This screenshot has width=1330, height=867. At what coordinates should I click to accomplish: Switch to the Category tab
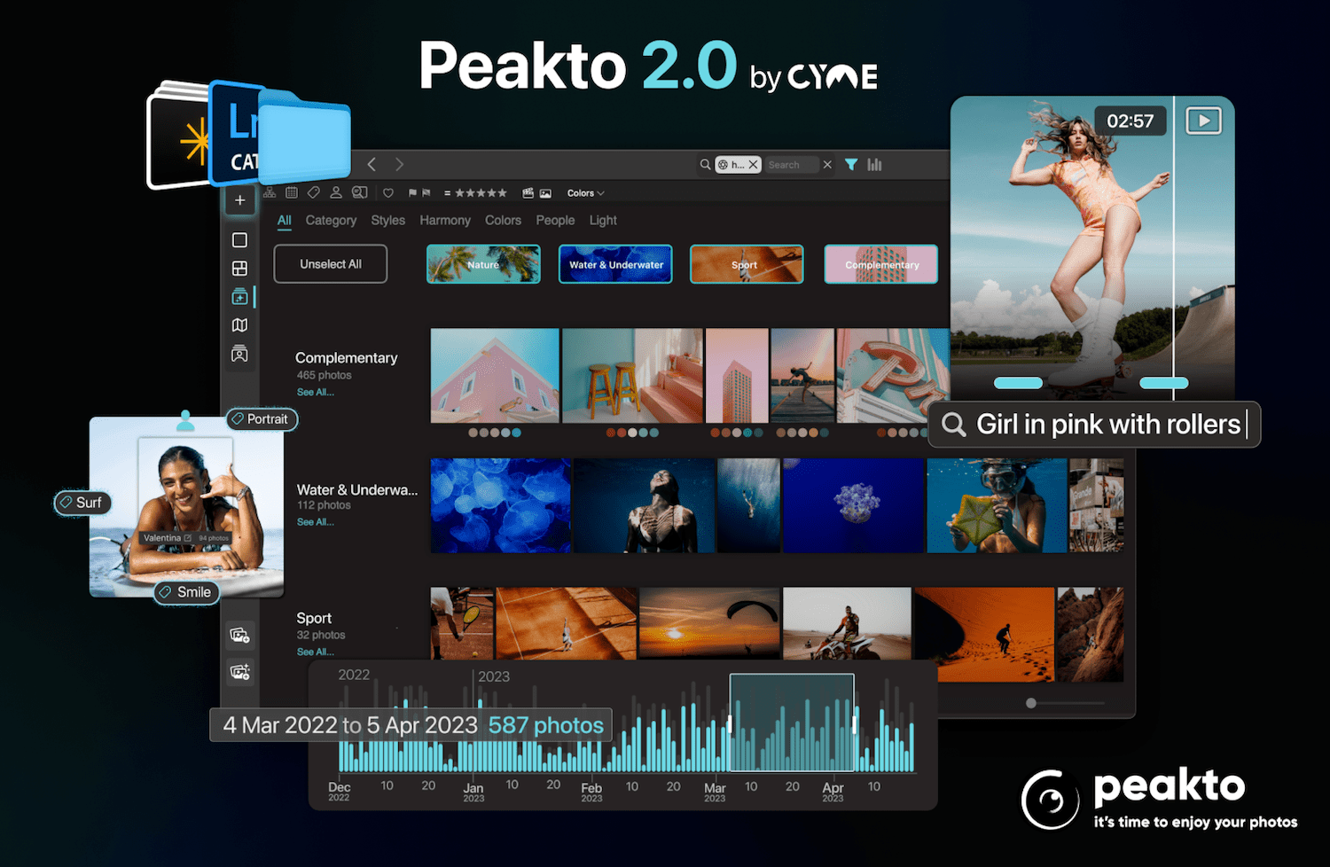(331, 220)
